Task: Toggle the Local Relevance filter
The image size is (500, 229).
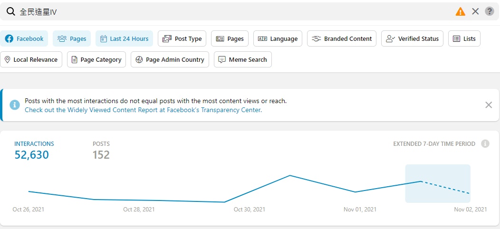Action: 31,60
